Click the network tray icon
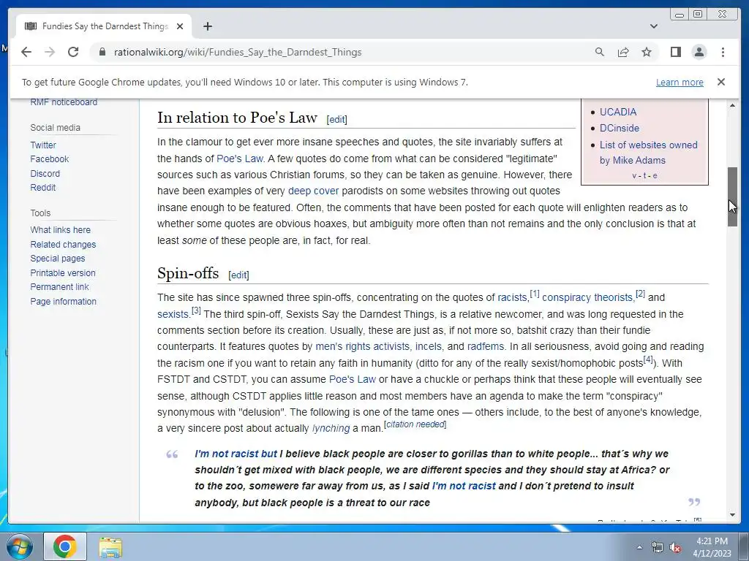This screenshot has height=561, width=749. click(x=658, y=547)
